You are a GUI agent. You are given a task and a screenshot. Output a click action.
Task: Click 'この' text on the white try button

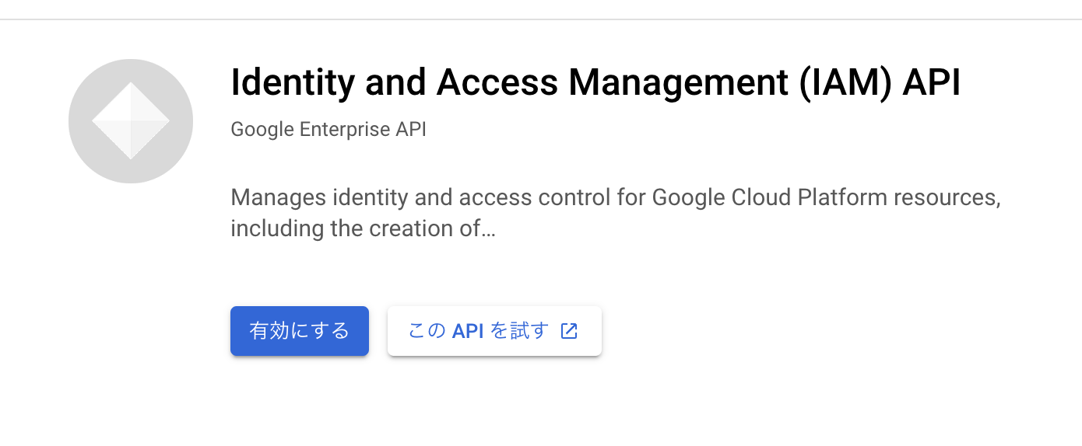427,331
